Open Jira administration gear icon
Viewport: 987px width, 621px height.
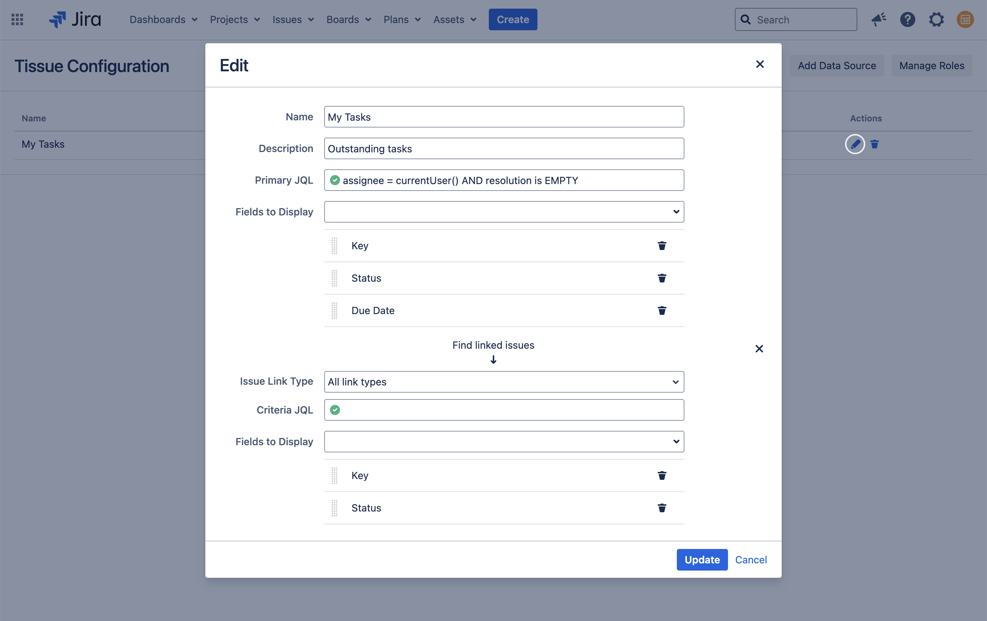[x=936, y=19]
